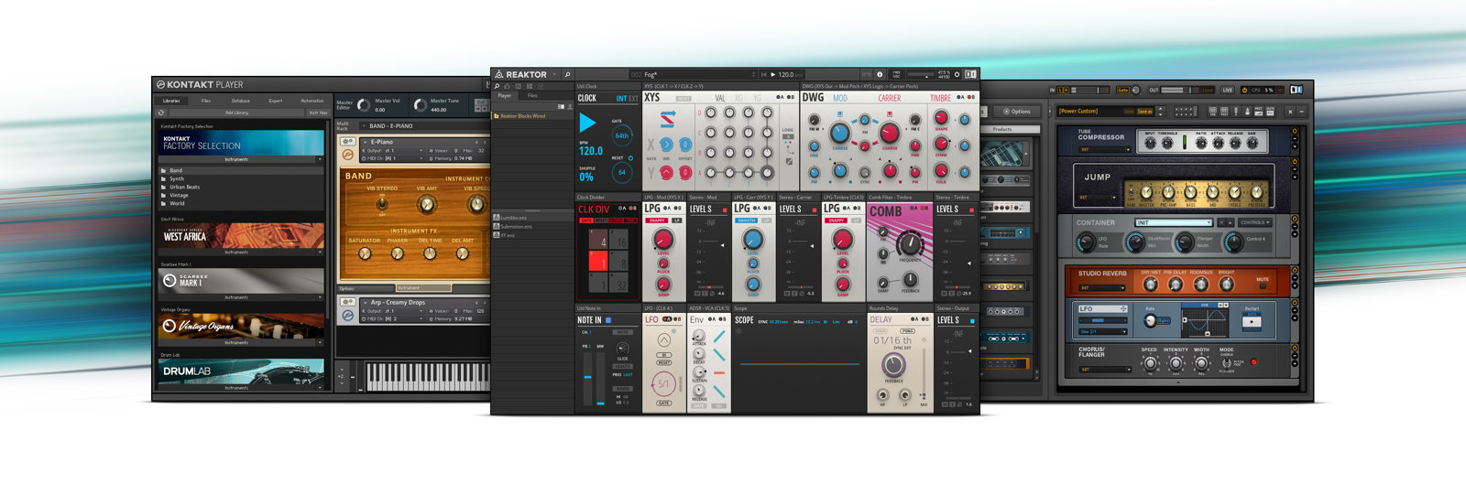Click the Reaktor transport play button beside 120.0
Viewport: 1466px width, 484px height.
click(772, 74)
